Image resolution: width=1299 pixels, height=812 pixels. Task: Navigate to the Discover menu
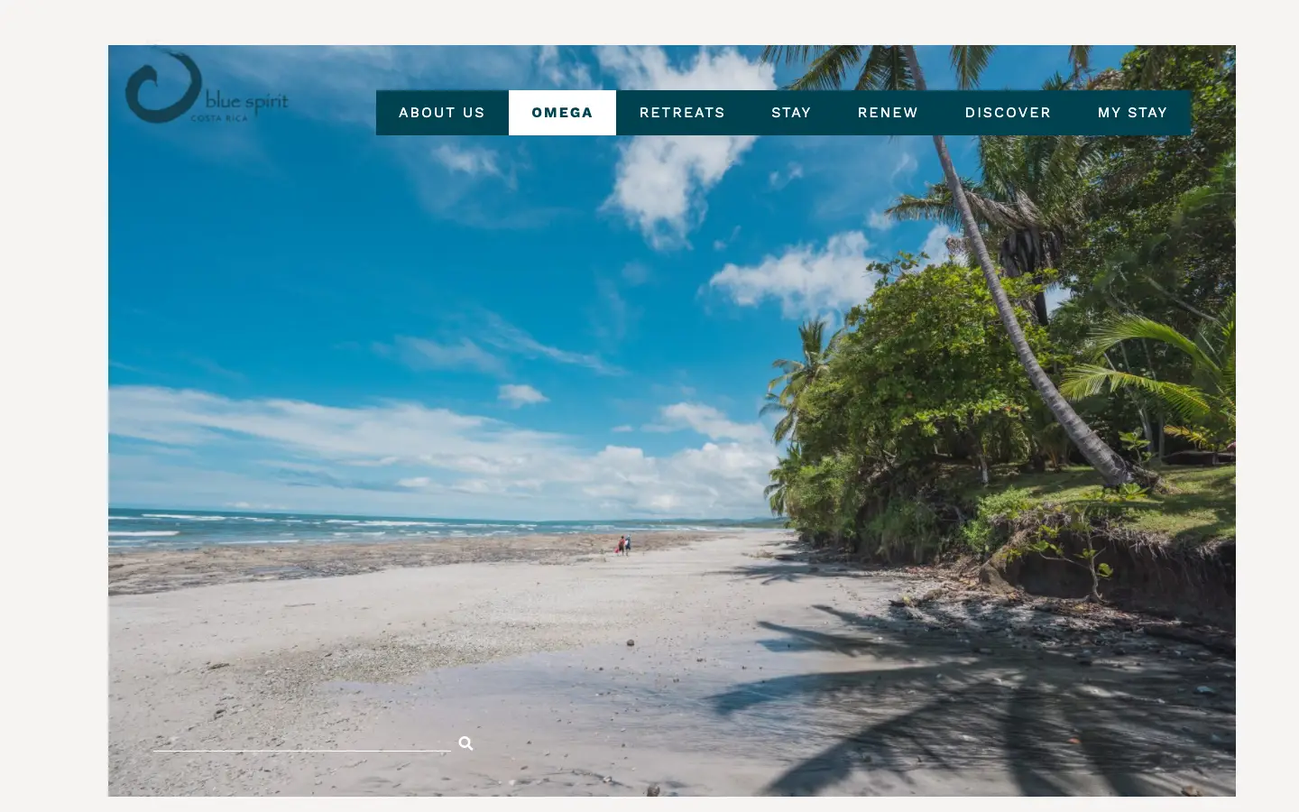point(1008,113)
